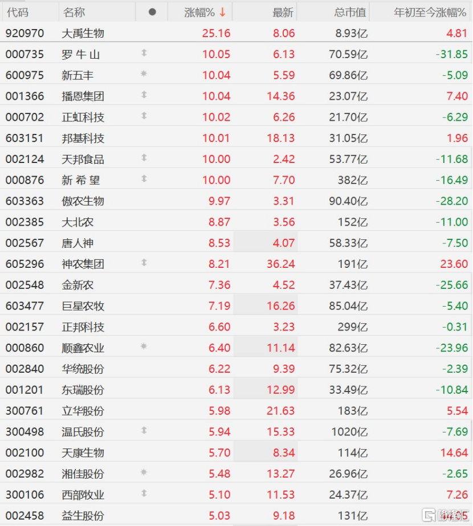This screenshot has width=473, height=526.
Task: Click the marker icon in 天邦食品 row
Action: coord(144,158)
